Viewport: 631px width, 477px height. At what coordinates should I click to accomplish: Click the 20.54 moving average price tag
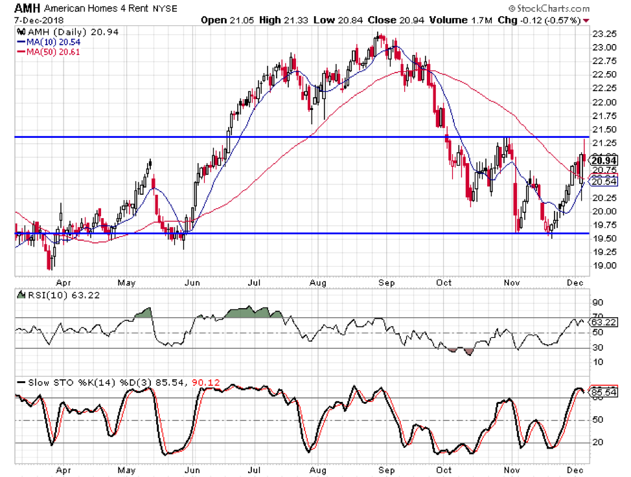tap(604, 181)
